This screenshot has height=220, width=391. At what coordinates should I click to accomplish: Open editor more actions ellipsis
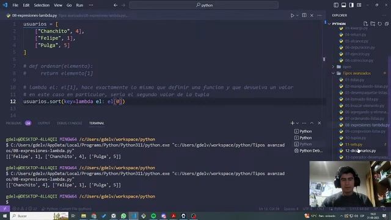click(x=320, y=15)
